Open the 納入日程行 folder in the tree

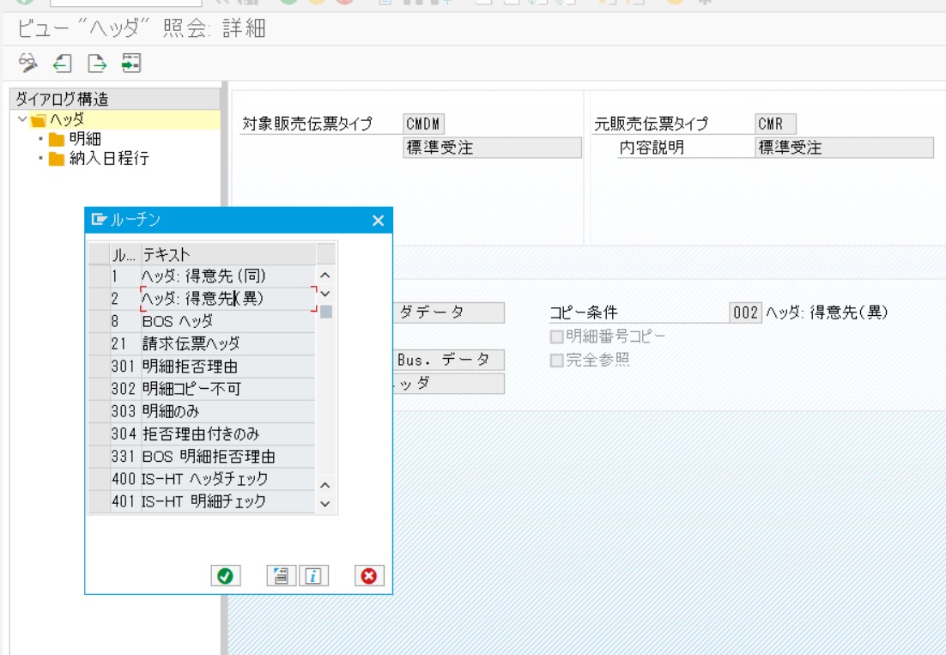(108, 159)
